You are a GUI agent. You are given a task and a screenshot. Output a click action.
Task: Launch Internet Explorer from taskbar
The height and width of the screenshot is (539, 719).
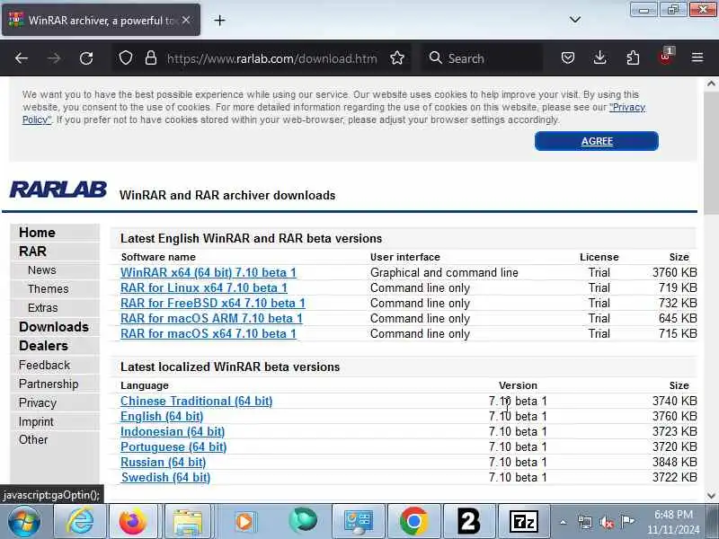pyautogui.click(x=80, y=522)
